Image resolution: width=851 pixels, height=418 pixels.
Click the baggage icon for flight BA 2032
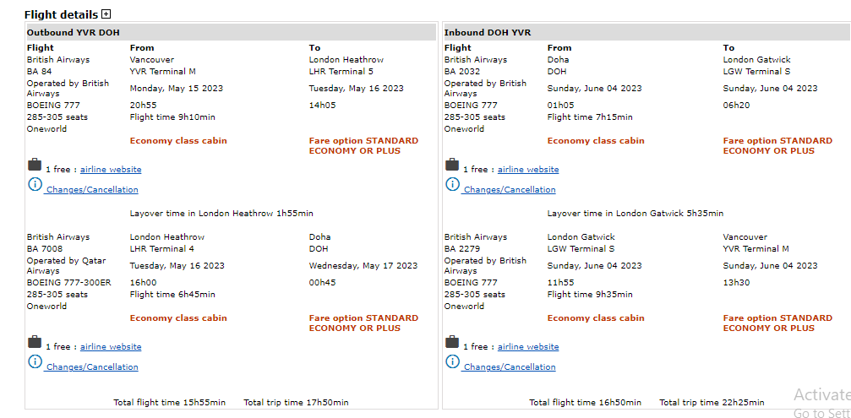(452, 165)
